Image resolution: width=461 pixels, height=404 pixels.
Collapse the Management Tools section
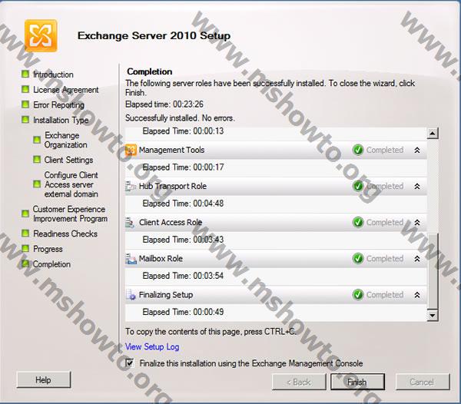[417, 150]
